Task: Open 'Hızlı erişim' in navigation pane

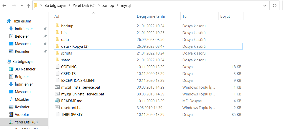Action: pos(22,21)
